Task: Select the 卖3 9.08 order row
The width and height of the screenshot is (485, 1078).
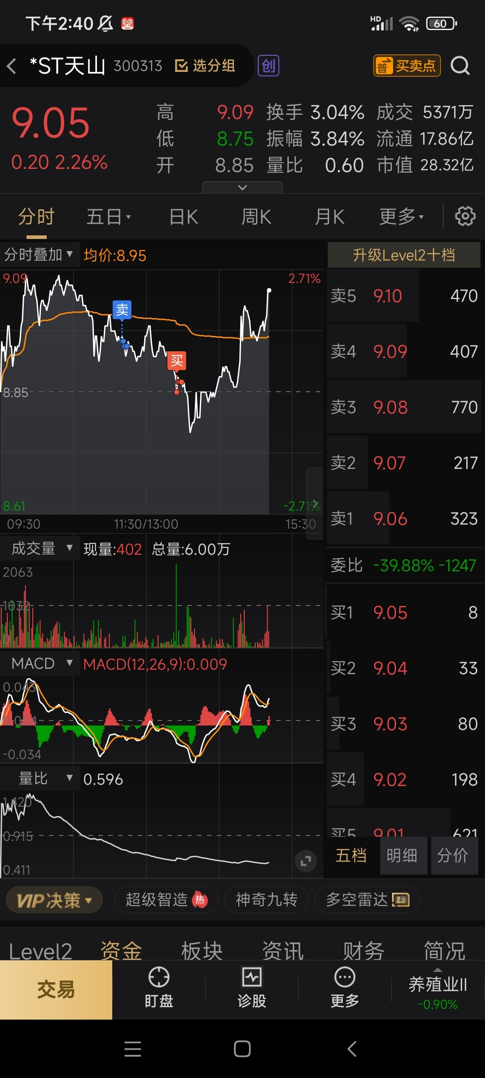Action: point(404,407)
